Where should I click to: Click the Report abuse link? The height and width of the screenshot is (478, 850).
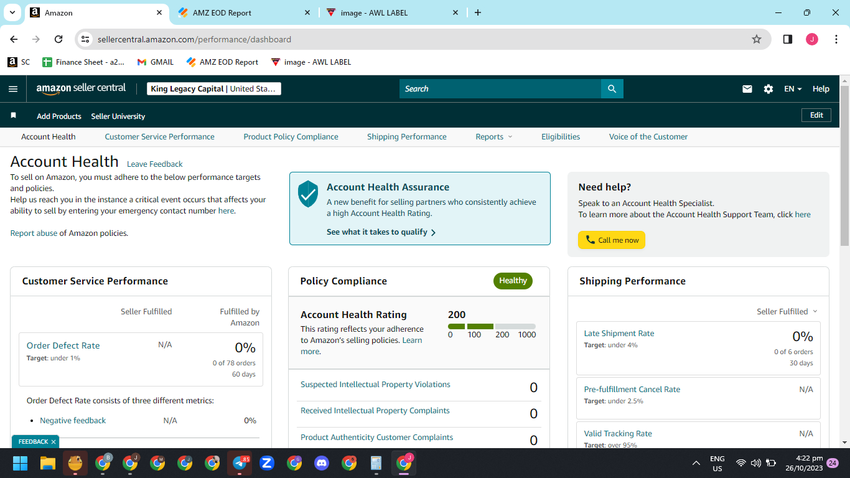click(34, 233)
